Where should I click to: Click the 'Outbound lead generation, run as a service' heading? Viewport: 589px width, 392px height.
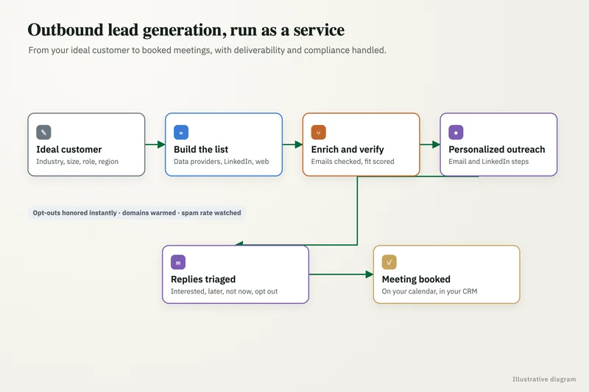click(186, 30)
